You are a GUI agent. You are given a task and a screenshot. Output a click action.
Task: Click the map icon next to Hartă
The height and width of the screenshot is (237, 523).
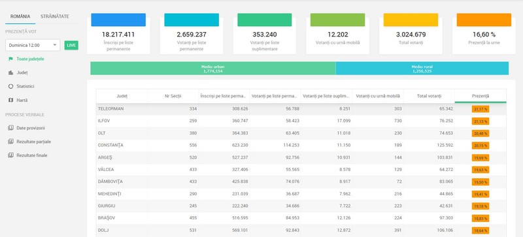tap(10, 100)
